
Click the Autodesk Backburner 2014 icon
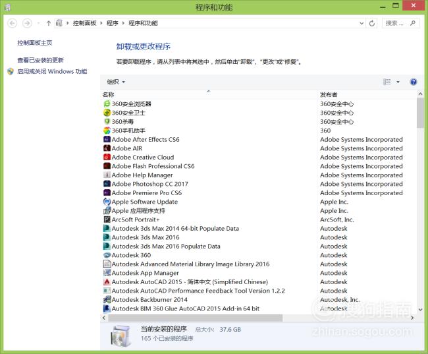pos(107,299)
